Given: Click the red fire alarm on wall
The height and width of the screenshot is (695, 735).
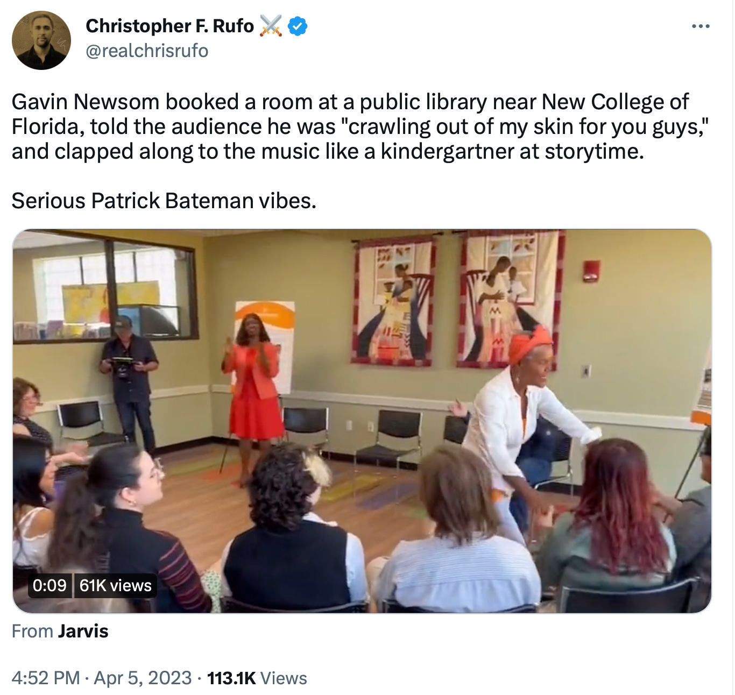Looking at the screenshot, I should tap(590, 271).
